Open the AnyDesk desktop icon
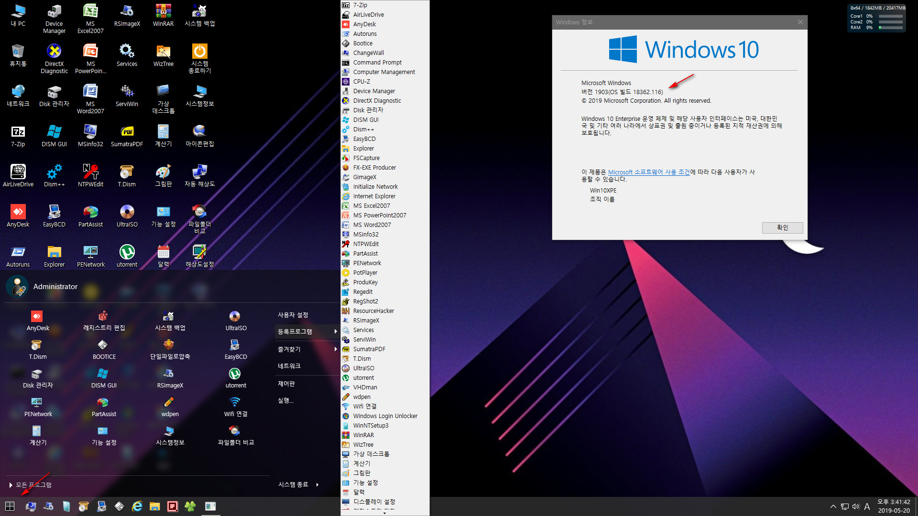This screenshot has height=516, width=918. pyautogui.click(x=18, y=216)
